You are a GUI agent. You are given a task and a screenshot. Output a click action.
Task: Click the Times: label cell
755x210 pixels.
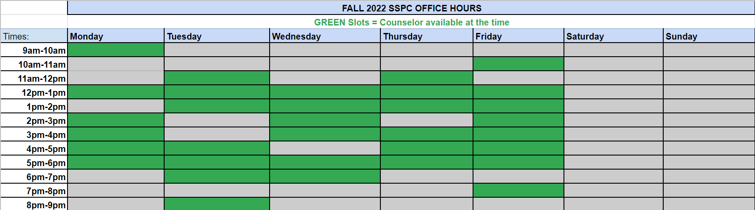(x=34, y=36)
